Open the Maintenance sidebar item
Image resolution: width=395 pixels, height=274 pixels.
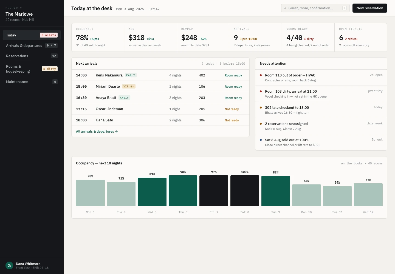[x=32, y=82]
